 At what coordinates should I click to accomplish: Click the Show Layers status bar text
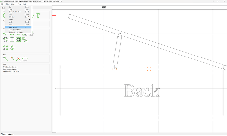[x=7, y=134]
